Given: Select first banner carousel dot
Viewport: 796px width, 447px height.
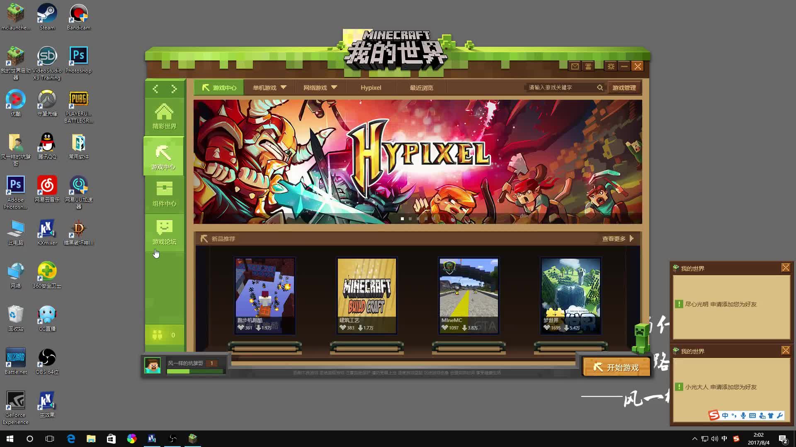Looking at the screenshot, I should (402, 219).
